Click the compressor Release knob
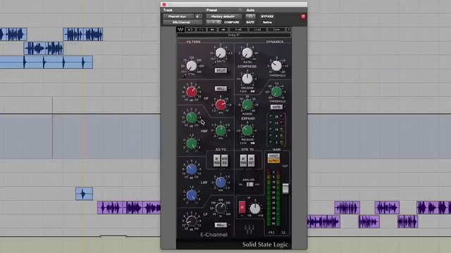Screen dimensions: 451x253 pos(247,79)
